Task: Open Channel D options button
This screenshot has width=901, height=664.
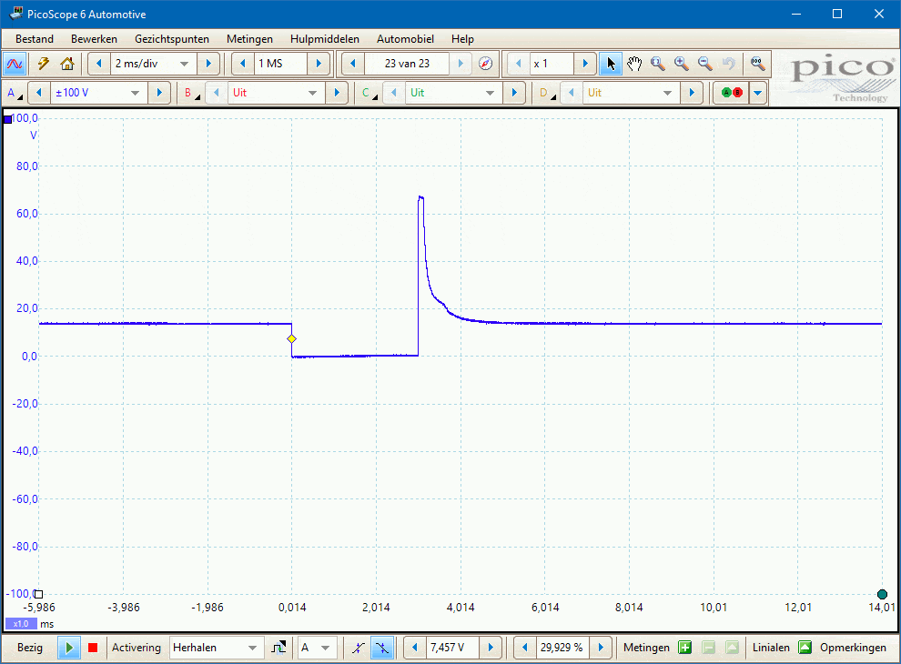Action: 547,93
